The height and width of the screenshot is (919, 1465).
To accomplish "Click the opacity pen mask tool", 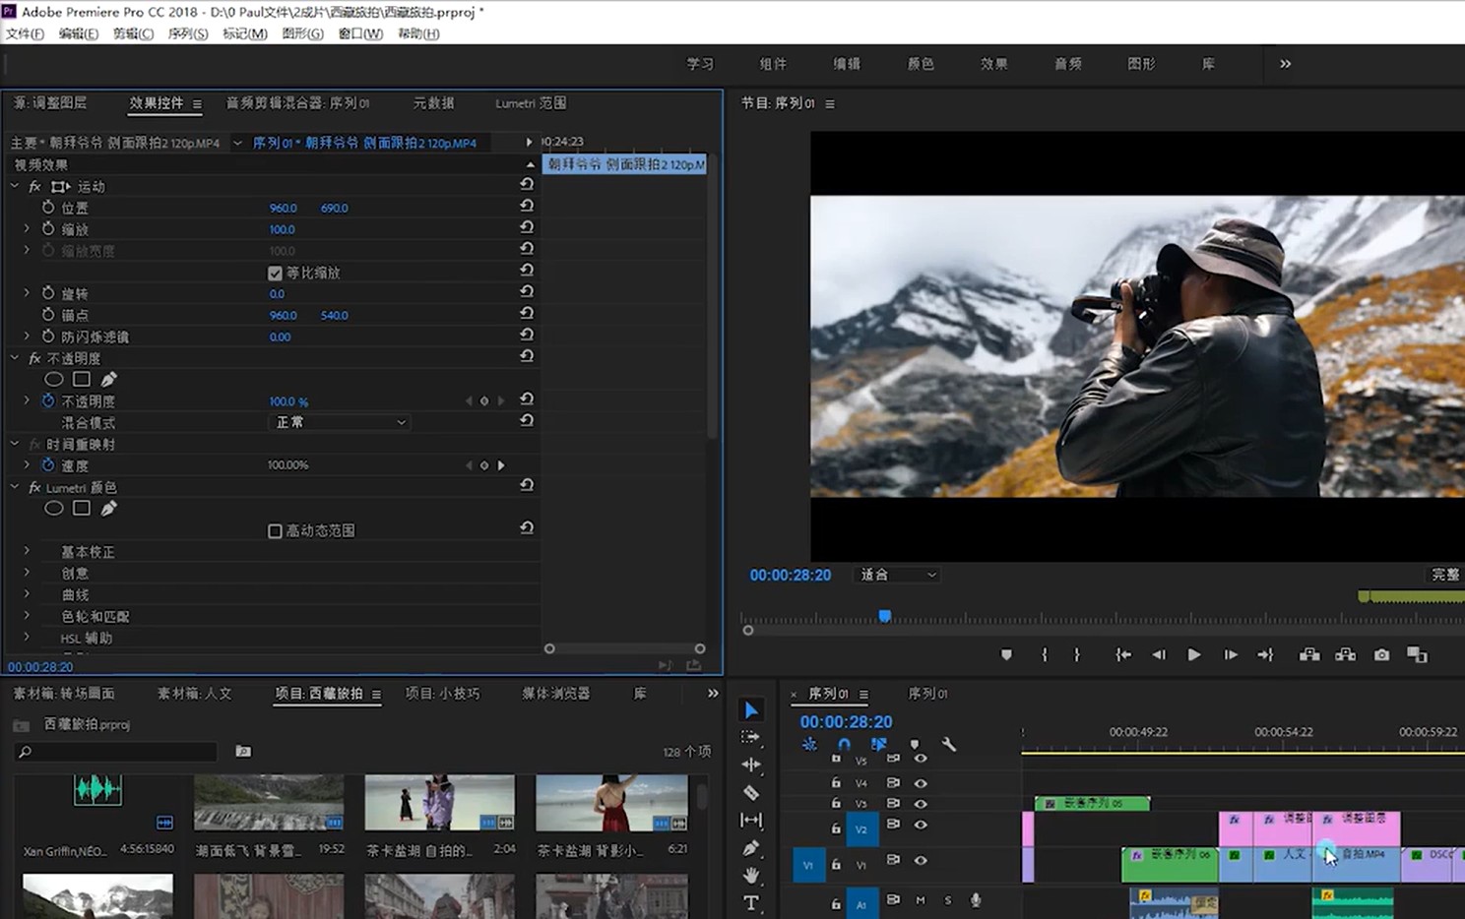I will click(x=109, y=380).
